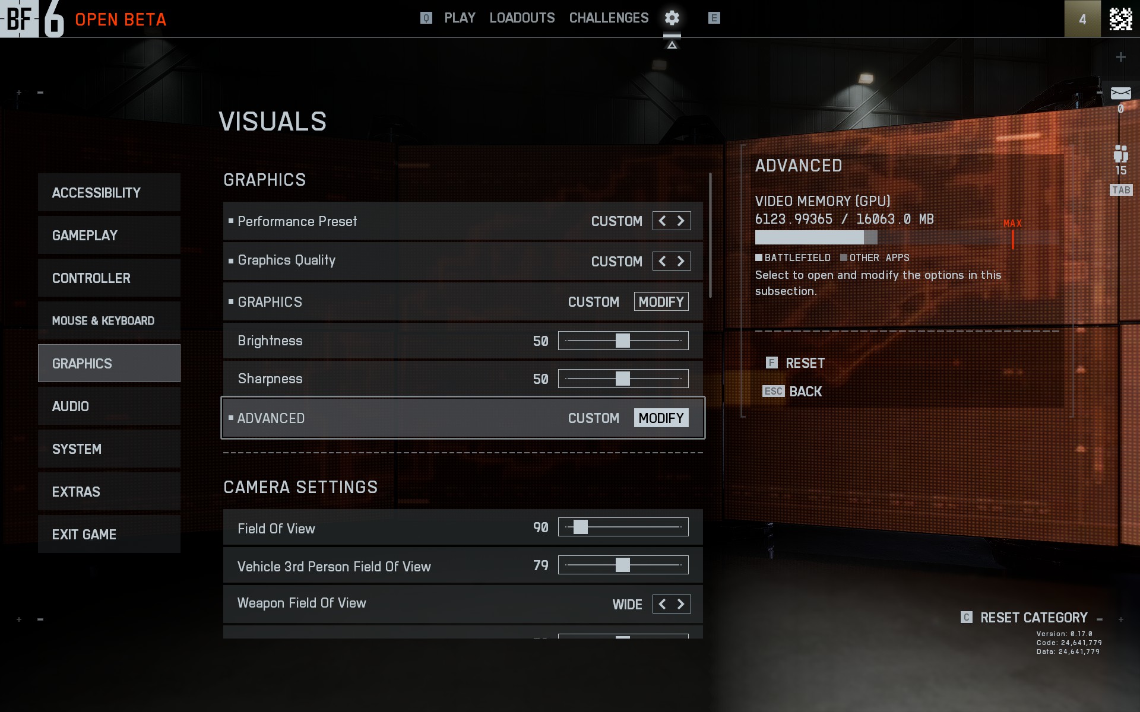Click the Vehicle FOV value 79

coord(540,565)
